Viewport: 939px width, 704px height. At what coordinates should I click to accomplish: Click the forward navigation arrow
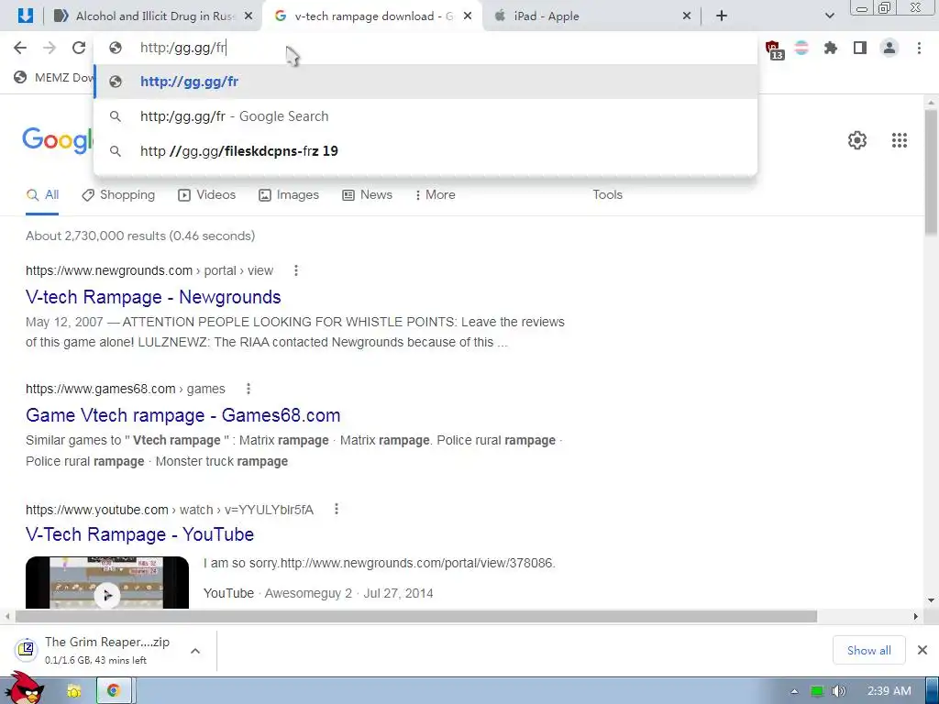click(x=50, y=48)
